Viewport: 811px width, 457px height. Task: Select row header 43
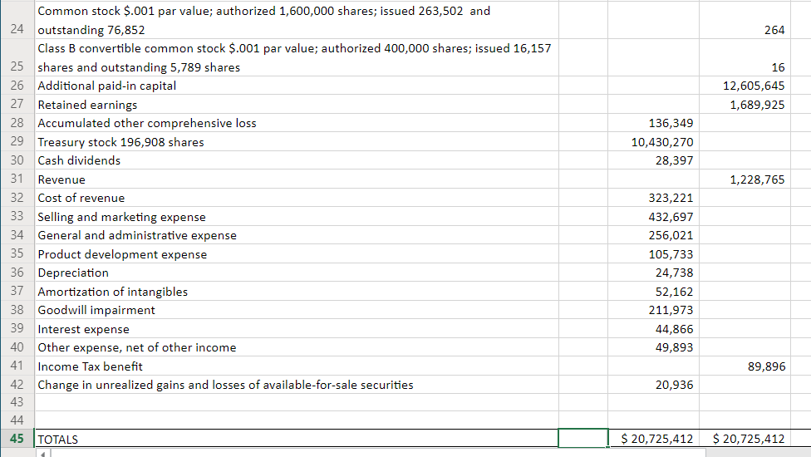[17, 401]
